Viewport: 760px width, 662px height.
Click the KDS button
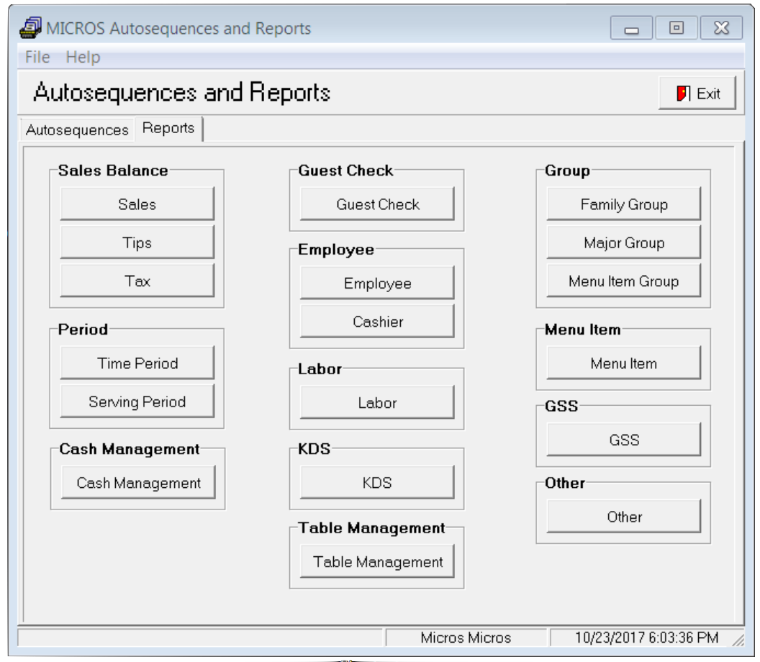(x=378, y=483)
